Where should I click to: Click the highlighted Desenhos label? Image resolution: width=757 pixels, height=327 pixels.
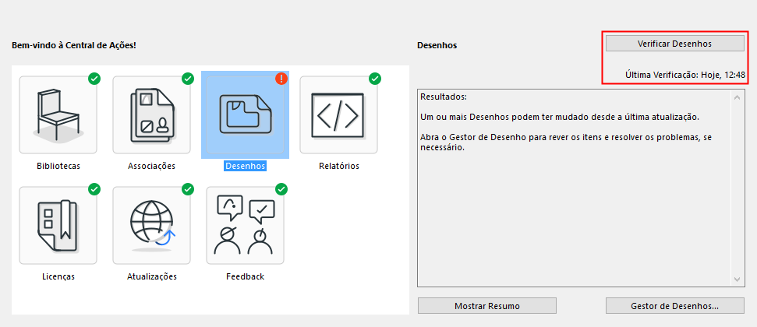coord(246,166)
